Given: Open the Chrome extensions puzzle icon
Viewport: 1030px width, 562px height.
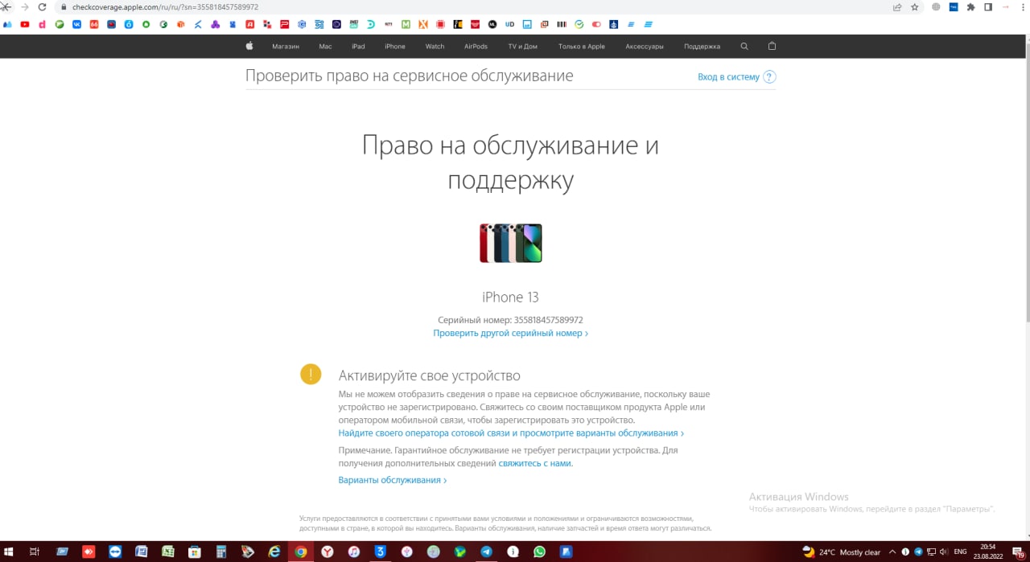Looking at the screenshot, I should tap(970, 7).
